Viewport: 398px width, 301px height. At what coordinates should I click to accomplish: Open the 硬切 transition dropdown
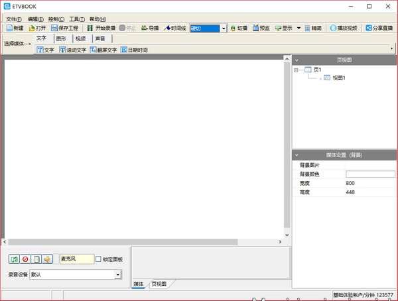pos(224,29)
